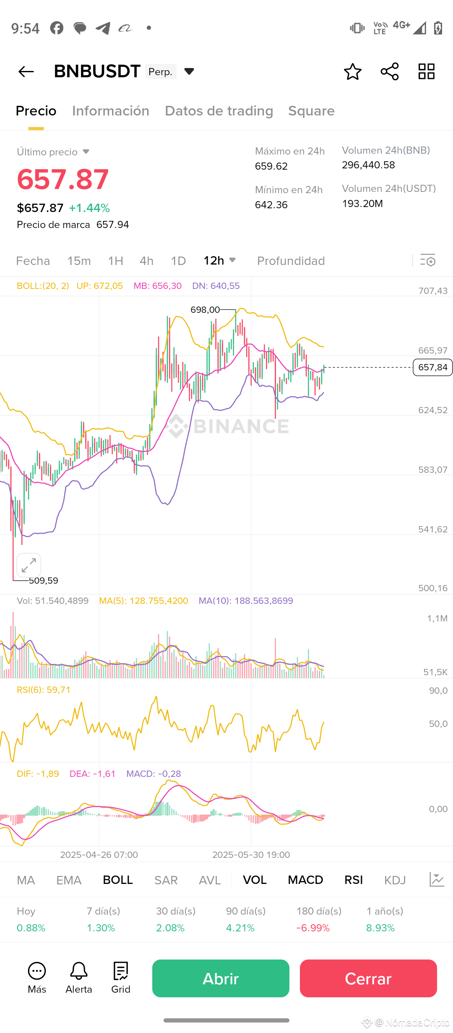Tap the Mínimo en 24h value 642.36
This screenshot has width=453, height=1033.
coord(271,205)
